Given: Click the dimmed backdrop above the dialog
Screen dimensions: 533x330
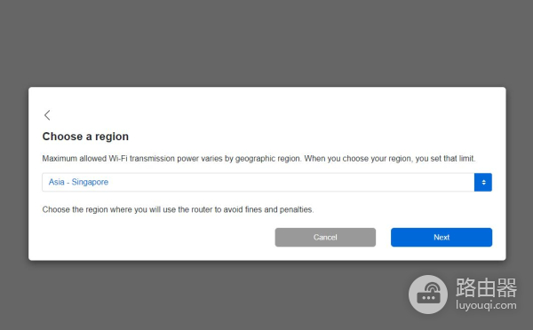Looking at the screenshot, I should point(266,43).
